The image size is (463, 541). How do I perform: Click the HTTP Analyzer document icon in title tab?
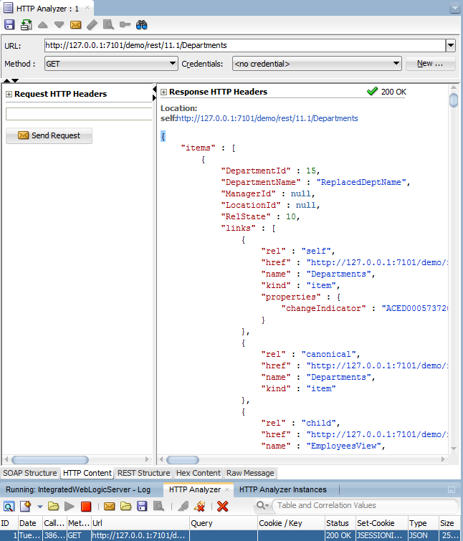(9, 8)
